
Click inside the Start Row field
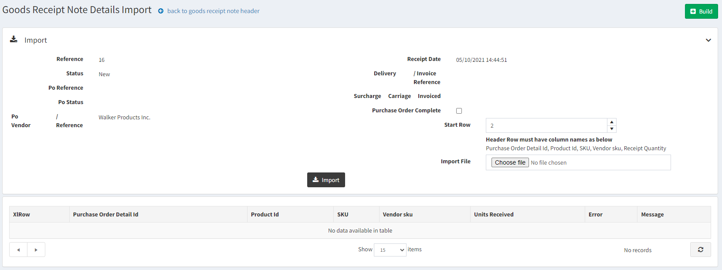coord(546,125)
